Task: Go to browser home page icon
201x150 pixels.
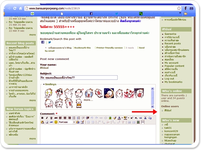Action: (21, 8)
